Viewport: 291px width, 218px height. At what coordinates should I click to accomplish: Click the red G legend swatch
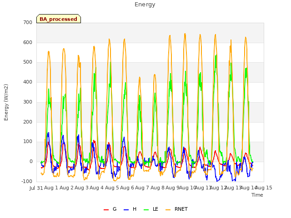pos(106,210)
